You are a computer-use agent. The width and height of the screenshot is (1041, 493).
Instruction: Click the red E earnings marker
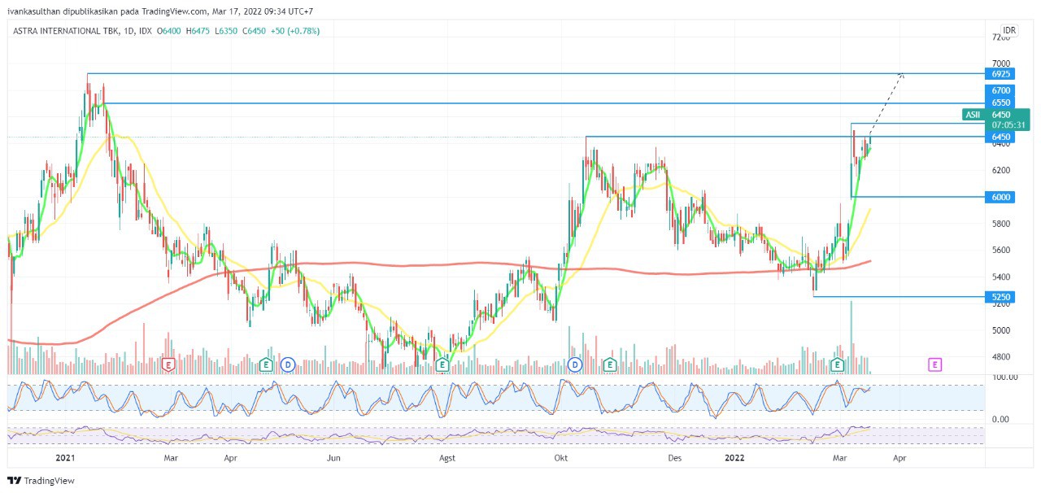pyautogui.click(x=168, y=364)
